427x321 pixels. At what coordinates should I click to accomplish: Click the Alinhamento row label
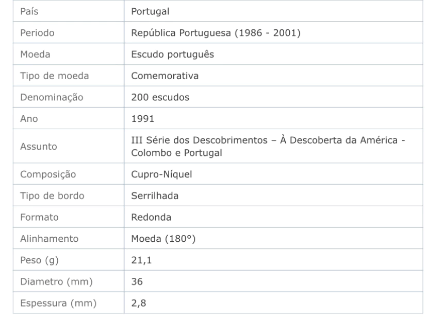click(x=49, y=239)
